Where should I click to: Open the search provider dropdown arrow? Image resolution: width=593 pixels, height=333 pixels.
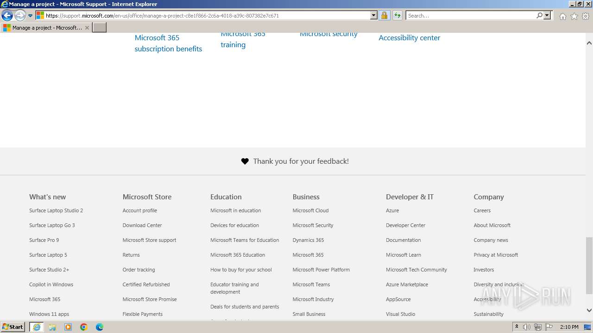pos(547,15)
